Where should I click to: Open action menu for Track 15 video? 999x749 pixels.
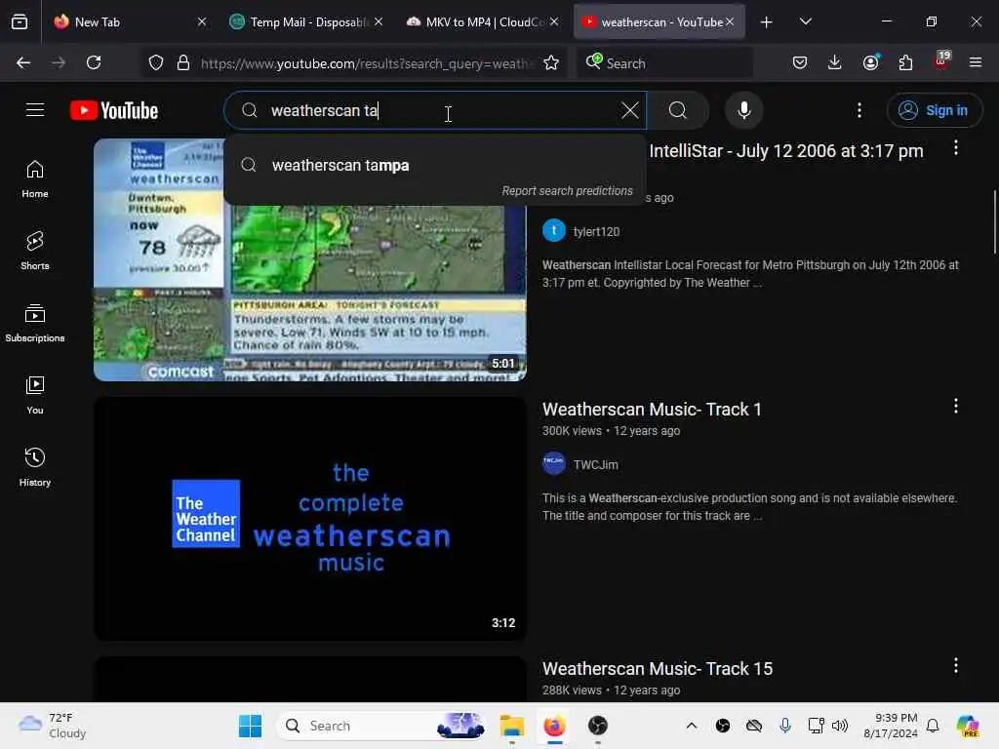(x=956, y=665)
